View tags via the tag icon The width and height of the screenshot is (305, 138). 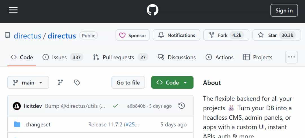(x=77, y=82)
